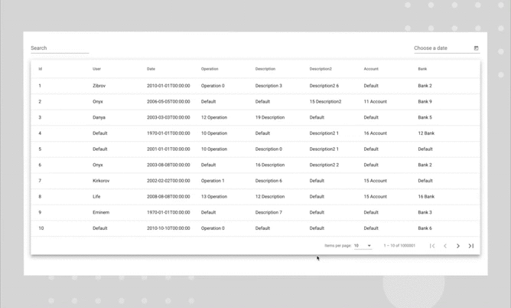Image resolution: width=511 pixels, height=308 pixels.
Task: Click the date '2010-01-01T00:00:00'
Action: [168, 86]
